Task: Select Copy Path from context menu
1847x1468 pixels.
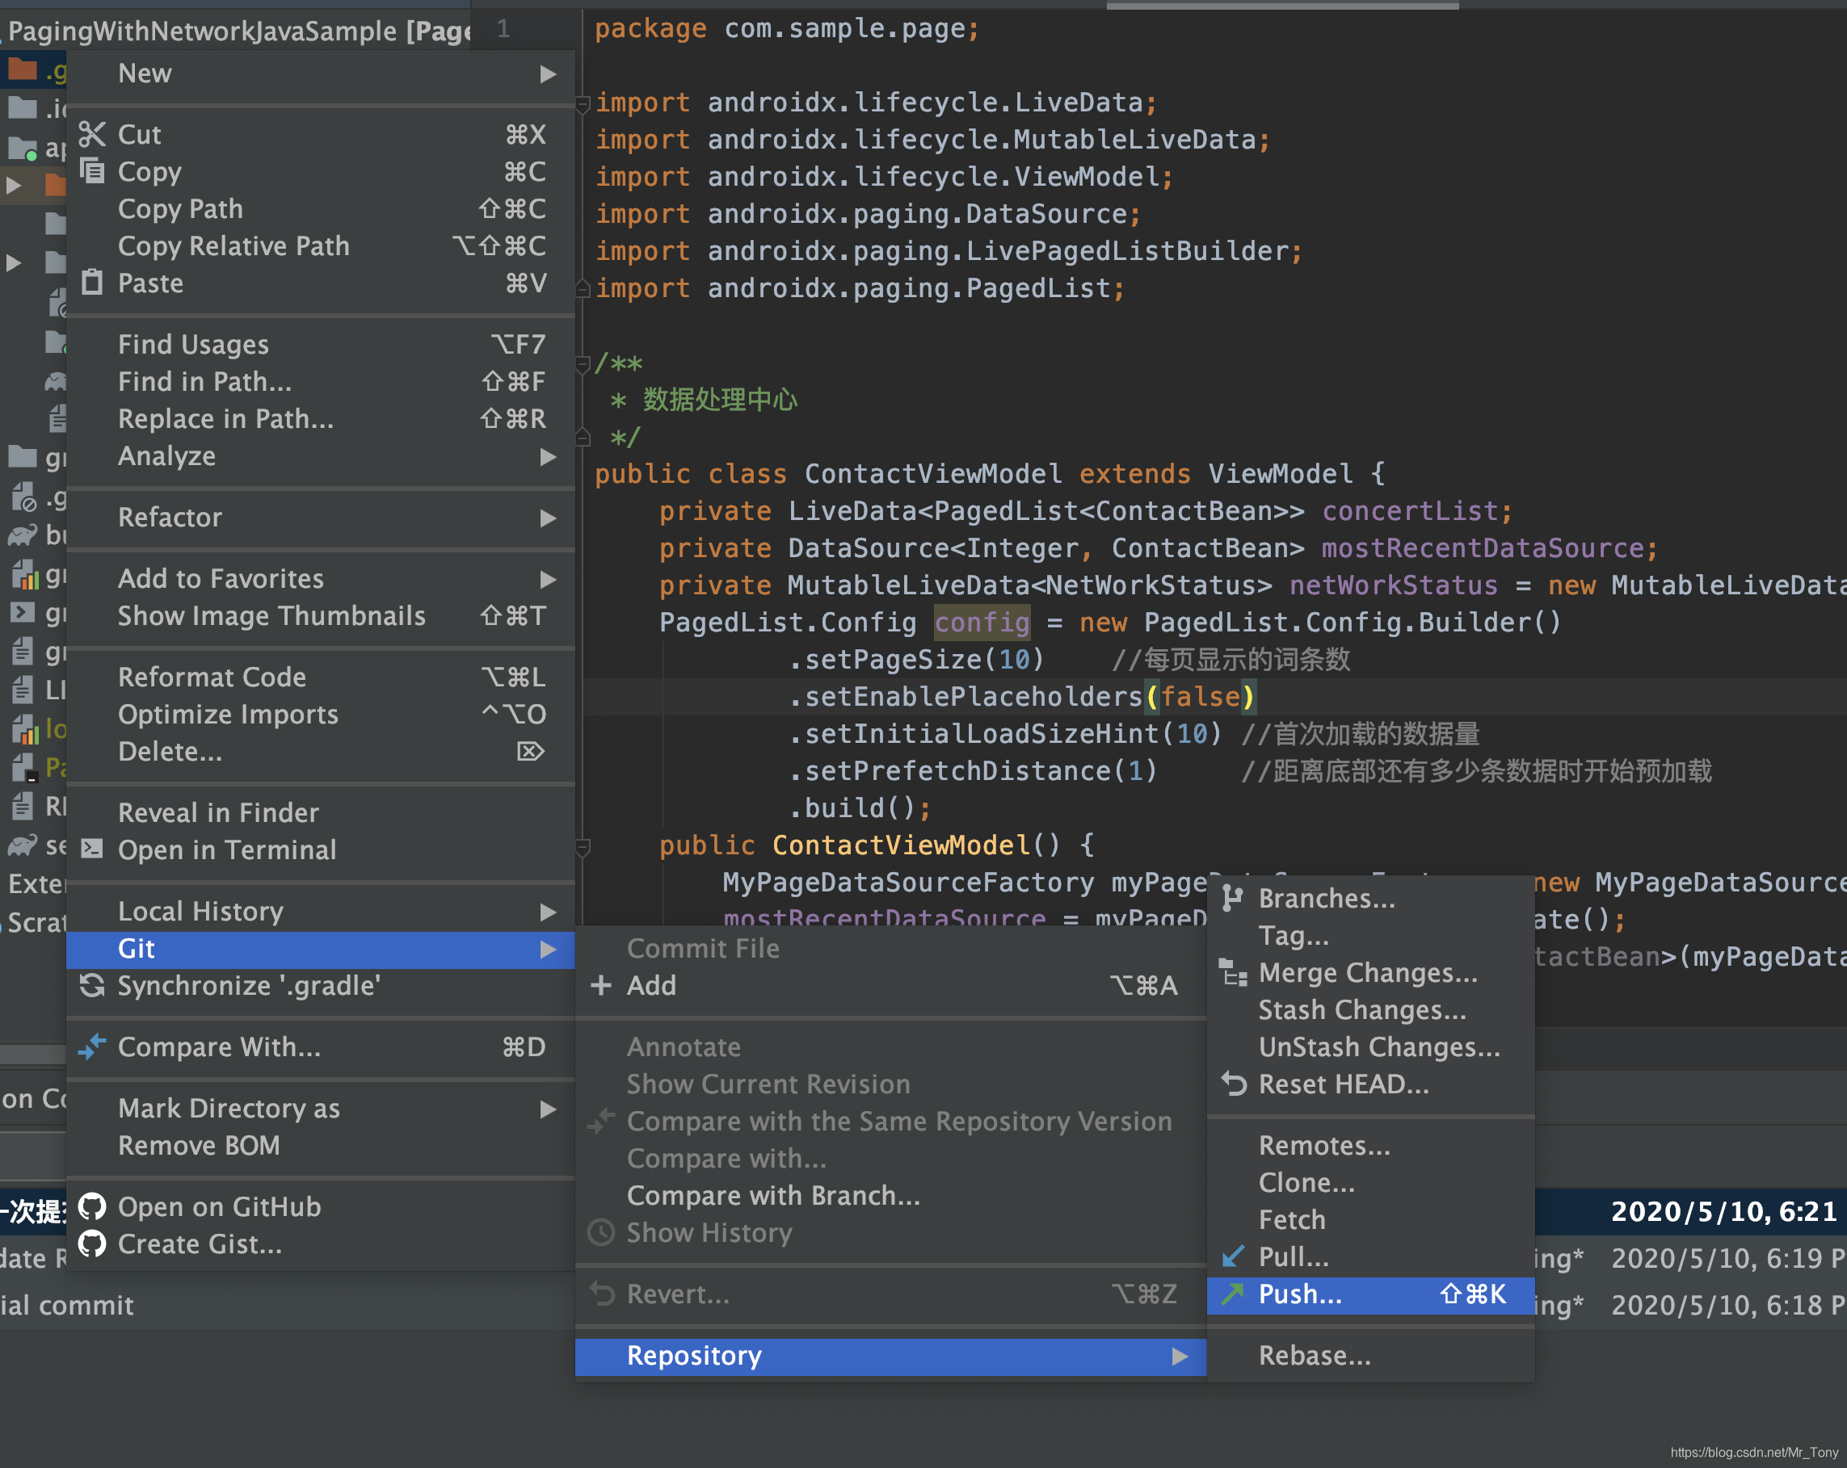Action: (x=321, y=209)
